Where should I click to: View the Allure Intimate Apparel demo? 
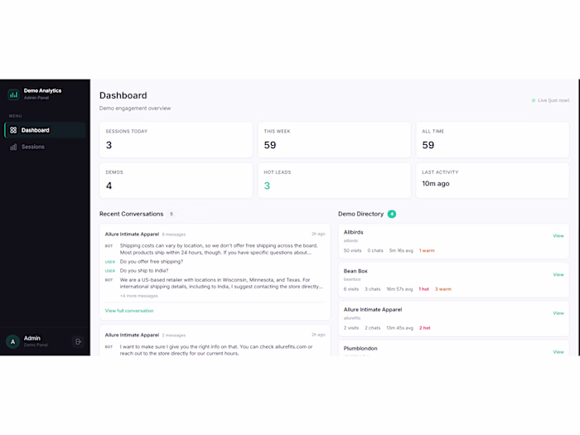558,313
